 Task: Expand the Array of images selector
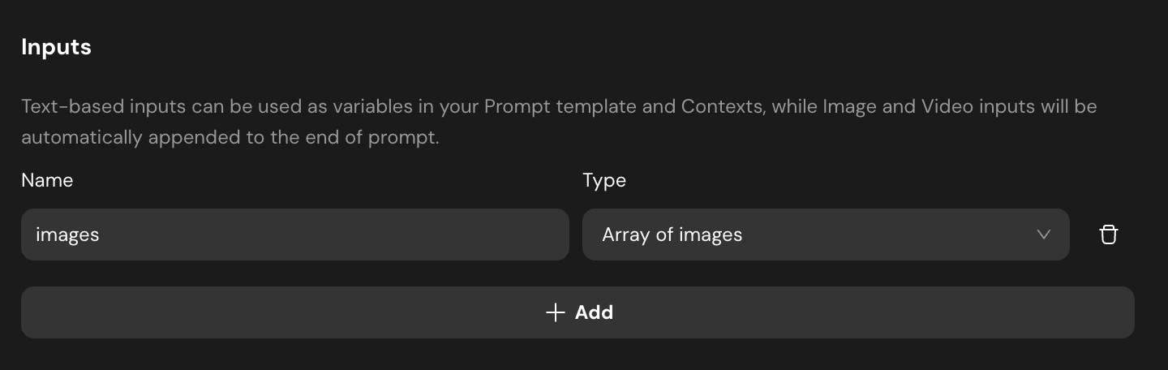click(x=825, y=234)
